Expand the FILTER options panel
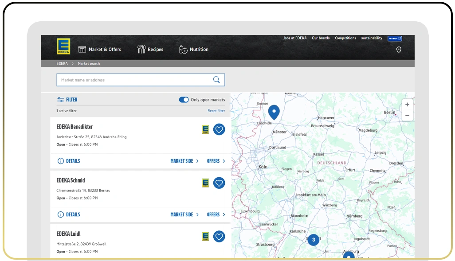This screenshot has height=261, width=455. pyautogui.click(x=67, y=100)
